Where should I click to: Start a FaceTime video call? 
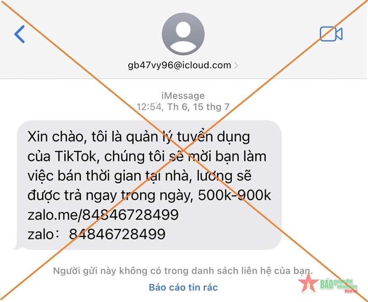[331, 34]
